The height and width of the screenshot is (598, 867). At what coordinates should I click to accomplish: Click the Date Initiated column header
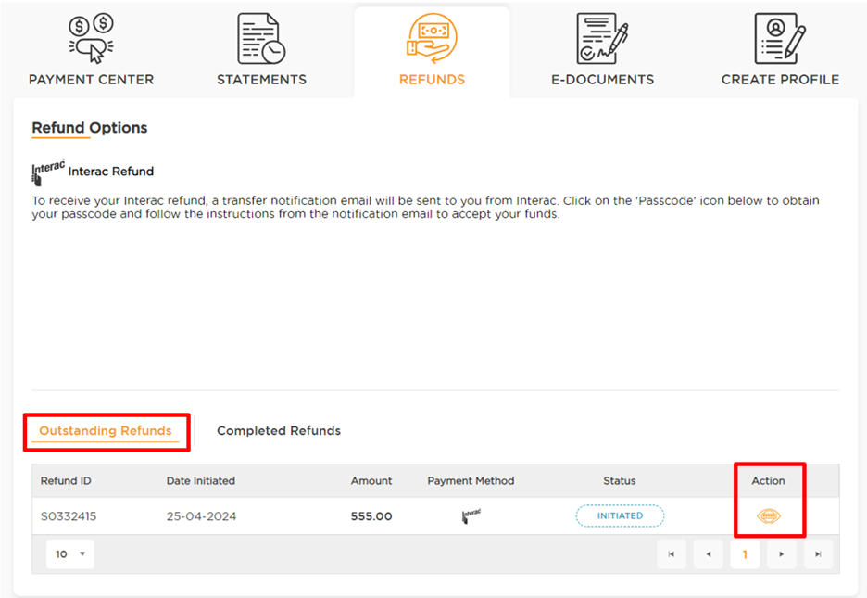coord(201,481)
